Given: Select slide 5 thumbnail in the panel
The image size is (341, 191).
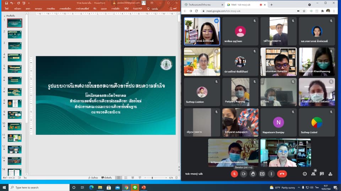Looking at the screenshot, I should click(15, 69).
